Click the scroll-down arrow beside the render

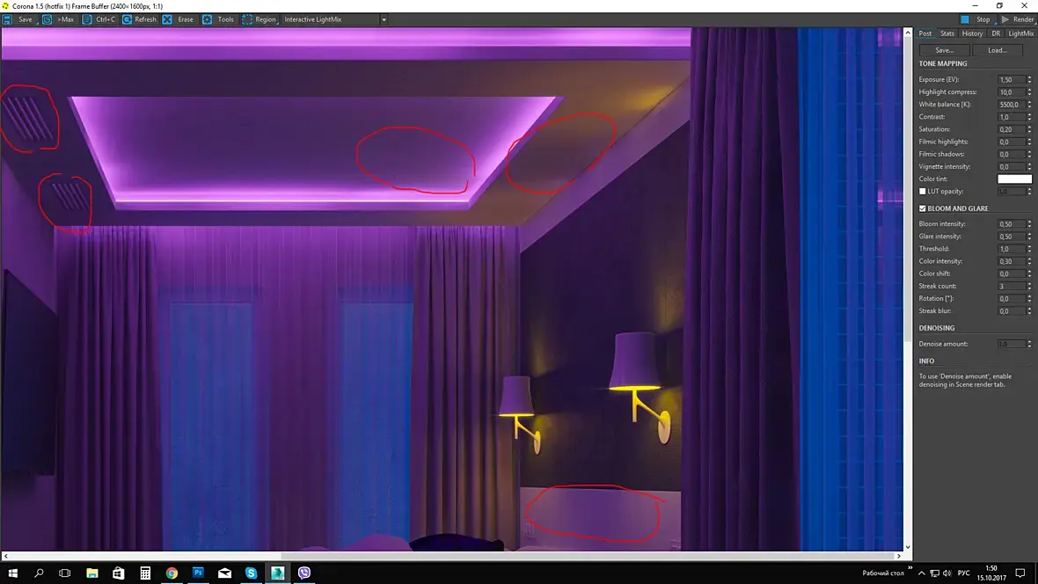coord(908,547)
